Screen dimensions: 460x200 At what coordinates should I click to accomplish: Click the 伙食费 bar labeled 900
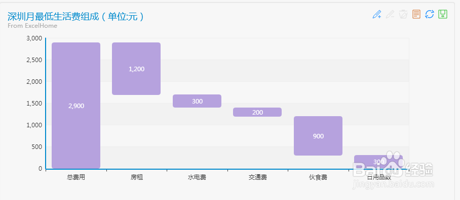click(318, 136)
